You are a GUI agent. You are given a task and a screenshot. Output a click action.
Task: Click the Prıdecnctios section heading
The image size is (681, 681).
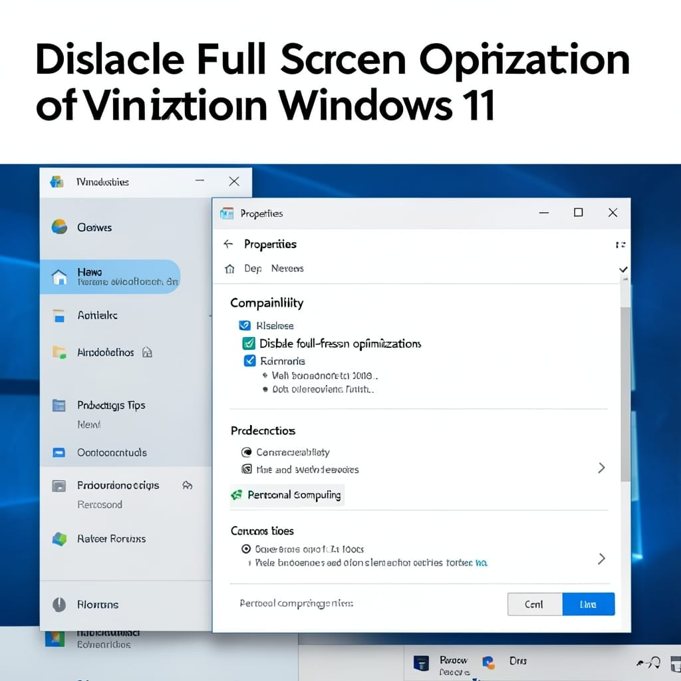click(263, 431)
